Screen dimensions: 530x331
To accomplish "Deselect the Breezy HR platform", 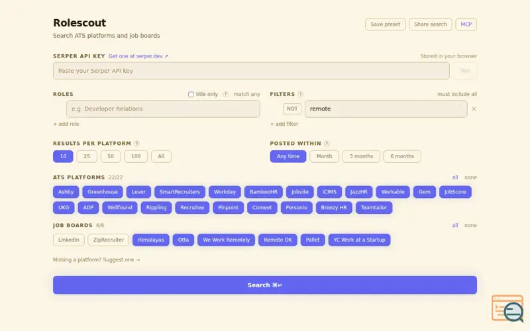I will (x=334, y=208).
